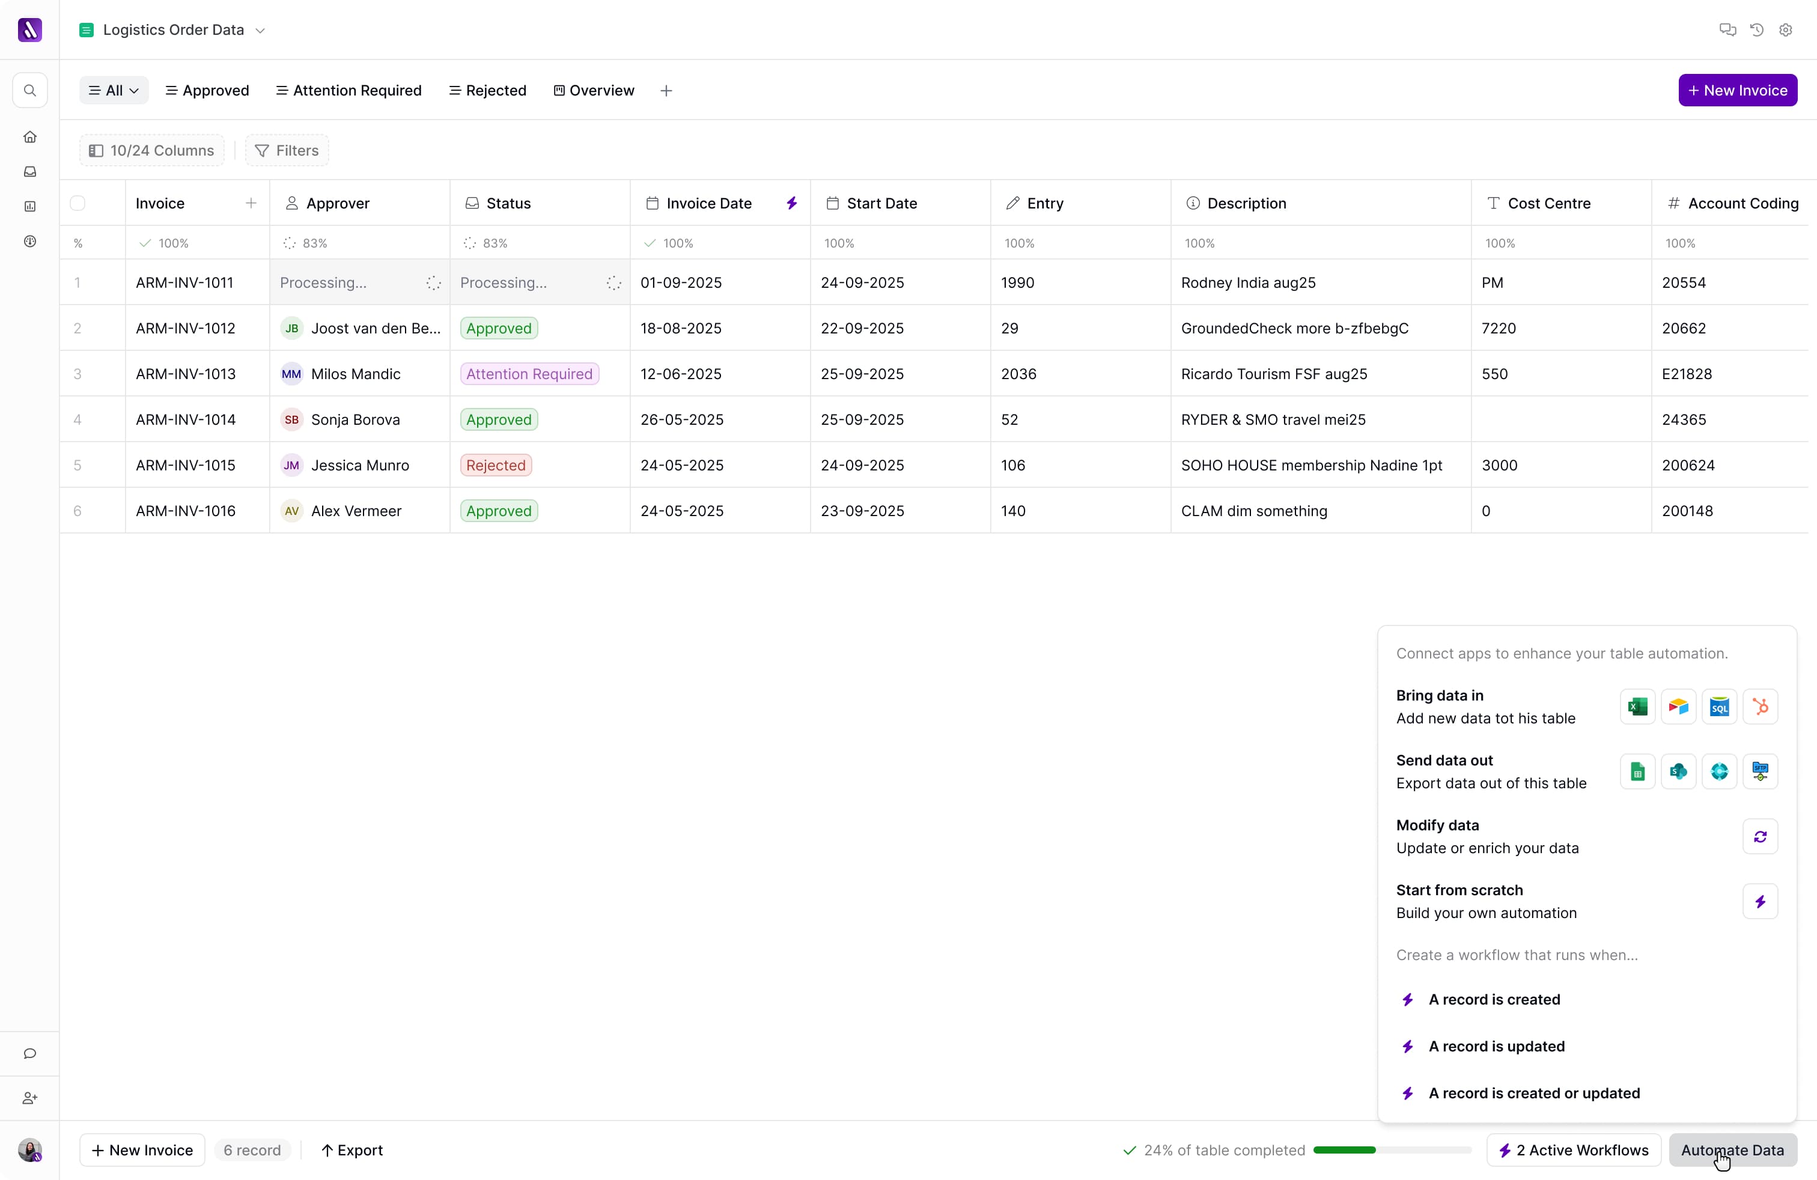Image resolution: width=1817 pixels, height=1180 pixels.
Task: Click the purple New Invoice button
Action: coord(1737,91)
